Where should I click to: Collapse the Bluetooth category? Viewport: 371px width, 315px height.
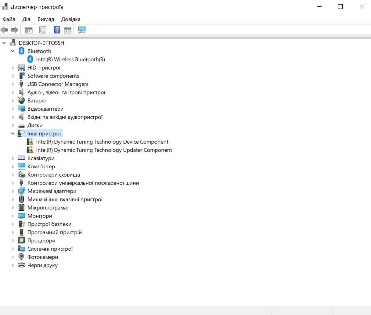13,51
